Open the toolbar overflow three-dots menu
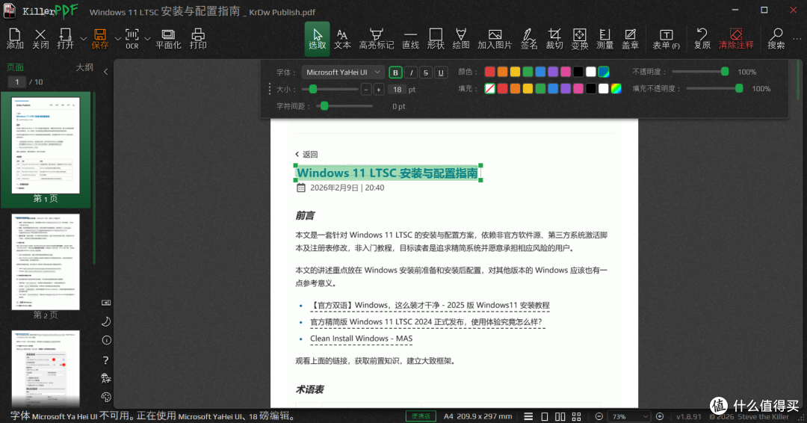 [x=797, y=39]
